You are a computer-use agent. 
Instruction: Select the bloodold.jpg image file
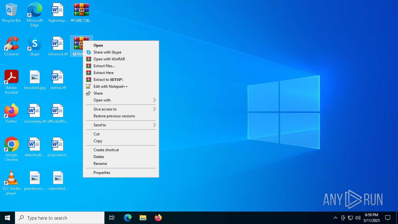[x=35, y=80]
